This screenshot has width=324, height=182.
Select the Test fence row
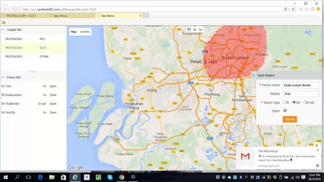33,86
